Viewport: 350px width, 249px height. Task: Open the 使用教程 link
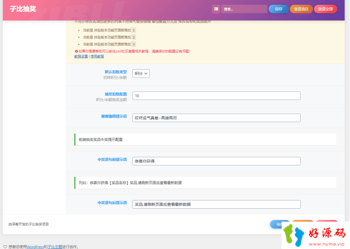pos(97,56)
